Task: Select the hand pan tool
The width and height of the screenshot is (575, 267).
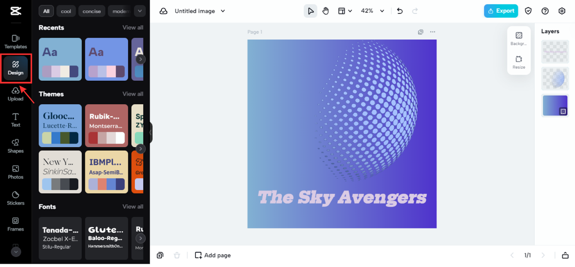Action: coord(326,11)
